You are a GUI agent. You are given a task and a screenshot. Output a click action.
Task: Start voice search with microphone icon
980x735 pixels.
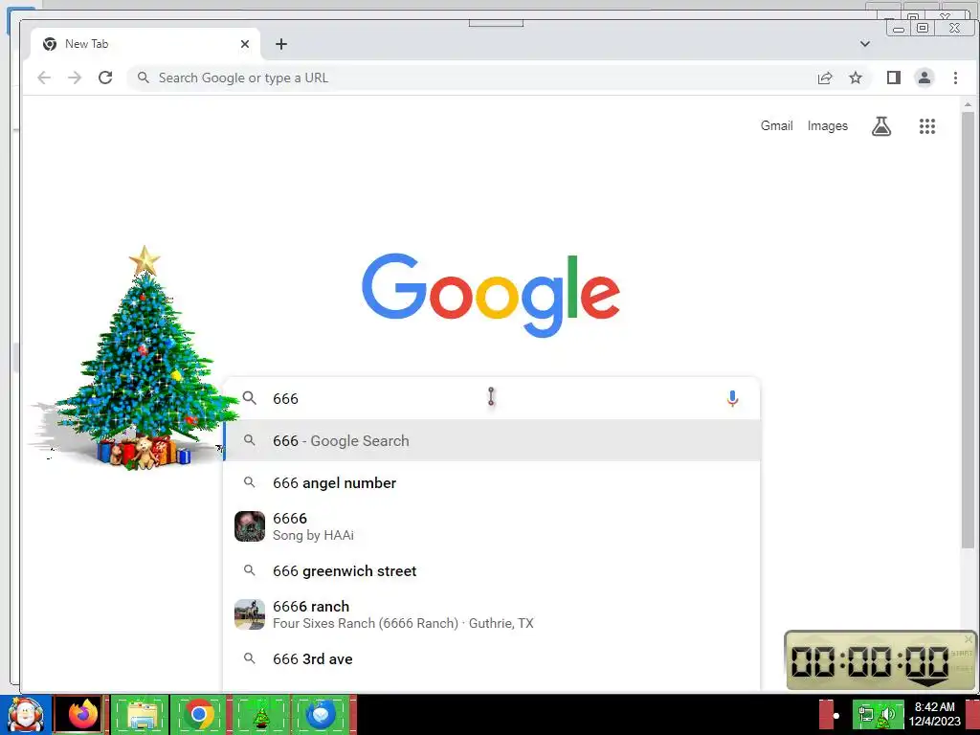732,398
